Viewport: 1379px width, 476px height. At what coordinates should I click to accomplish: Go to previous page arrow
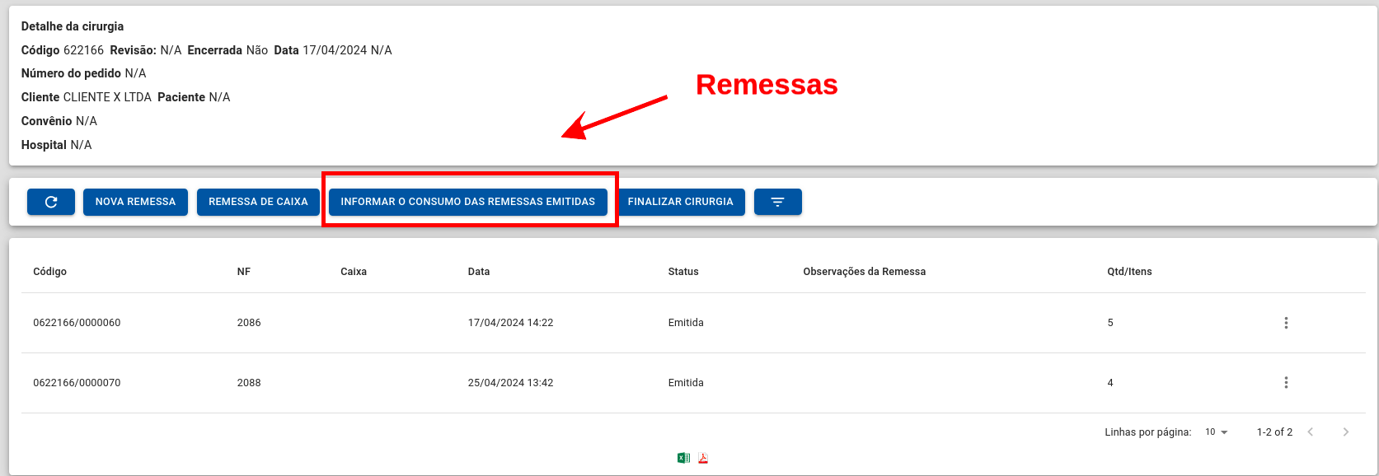(x=1310, y=432)
